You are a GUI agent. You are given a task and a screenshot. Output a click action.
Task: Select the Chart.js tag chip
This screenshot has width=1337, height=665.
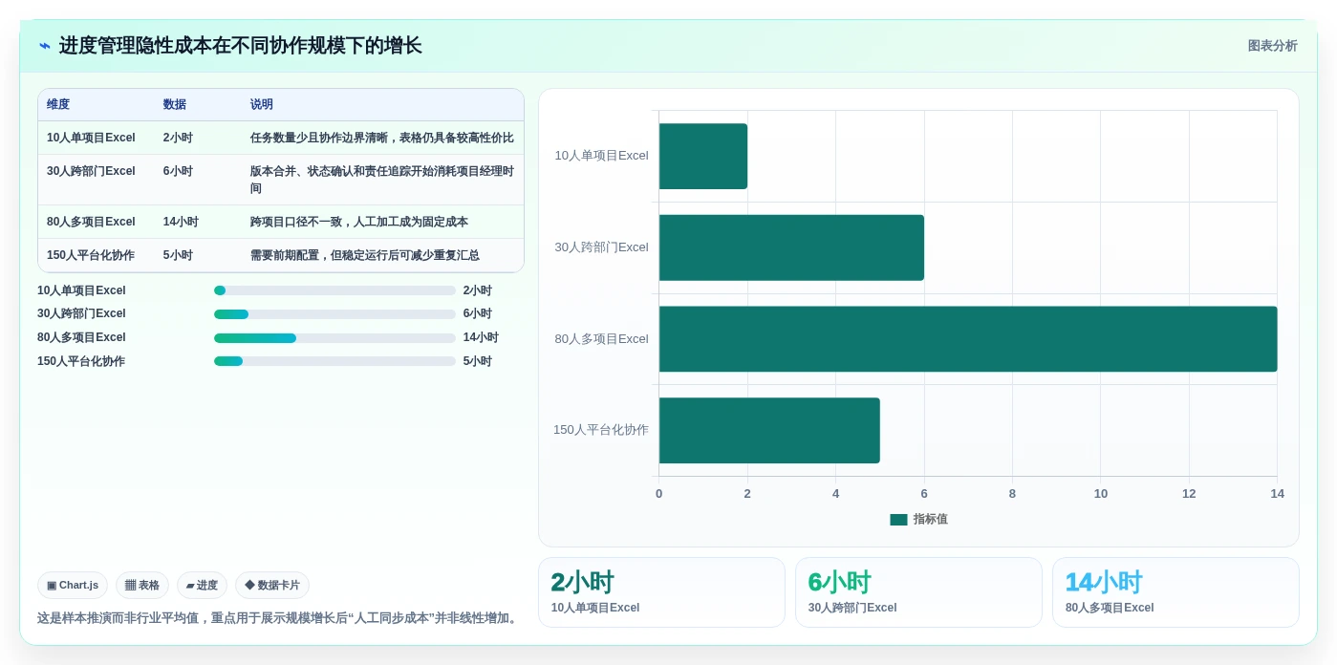[x=73, y=585]
